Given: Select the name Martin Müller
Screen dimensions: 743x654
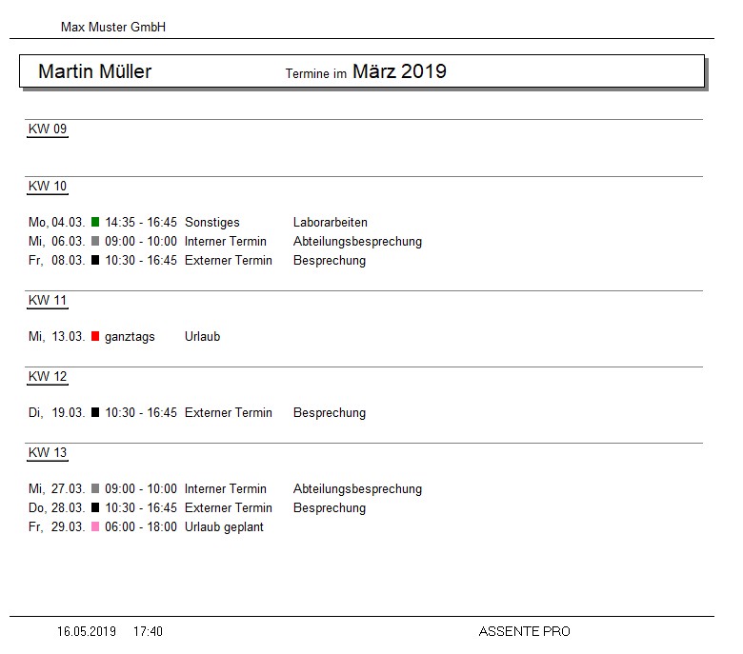Looking at the screenshot, I should pos(94,71).
